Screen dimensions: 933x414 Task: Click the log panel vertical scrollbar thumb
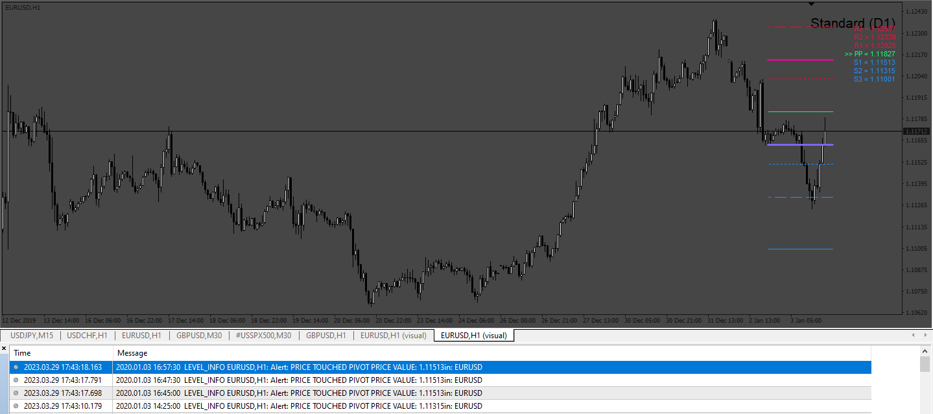(x=926, y=364)
